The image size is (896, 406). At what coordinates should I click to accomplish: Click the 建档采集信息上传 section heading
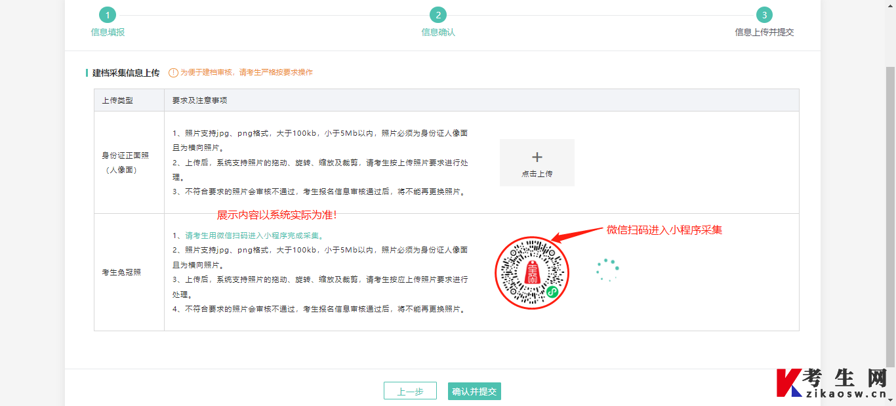[x=126, y=73]
